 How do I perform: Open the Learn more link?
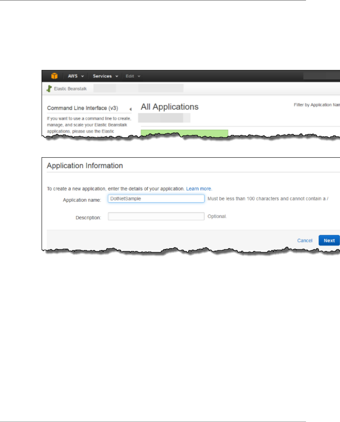tap(199, 188)
